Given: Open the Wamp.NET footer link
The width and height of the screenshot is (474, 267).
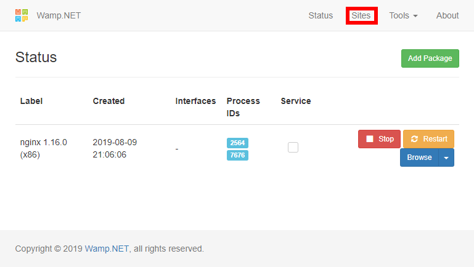Looking at the screenshot, I should [107, 249].
